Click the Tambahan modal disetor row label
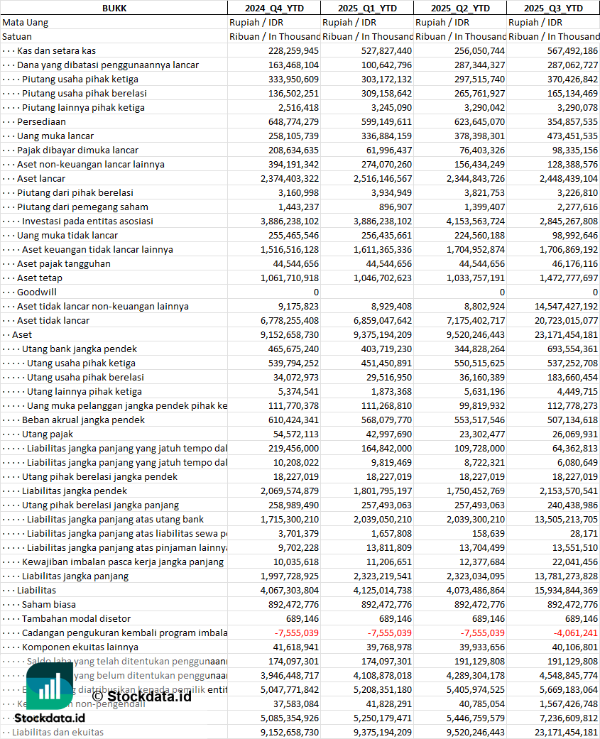 [76, 618]
